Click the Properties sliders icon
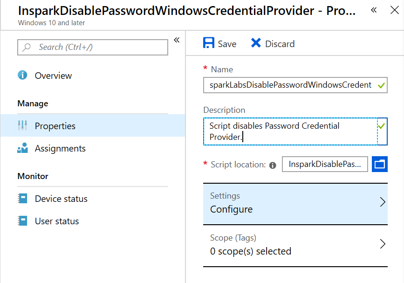The image size is (404, 283). [x=22, y=125]
